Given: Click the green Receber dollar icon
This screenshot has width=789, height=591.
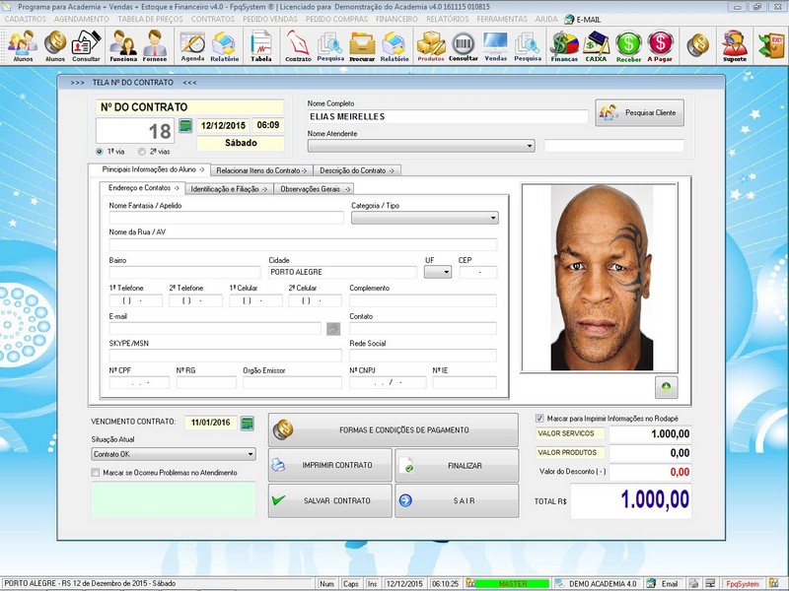Looking at the screenshot, I should [628, 45].
